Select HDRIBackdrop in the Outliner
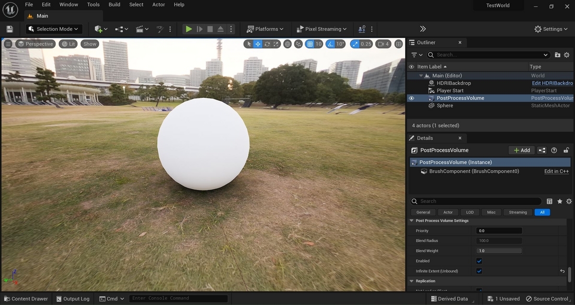Viewport: 575px width, 305px height. (453, 83)
